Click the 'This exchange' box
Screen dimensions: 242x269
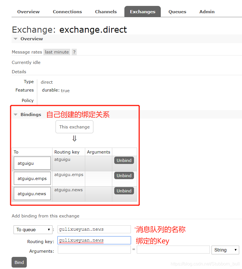pyautogui.click(x=74, y=127)
